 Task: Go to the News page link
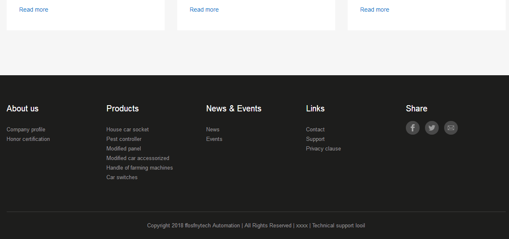point(213,130)
